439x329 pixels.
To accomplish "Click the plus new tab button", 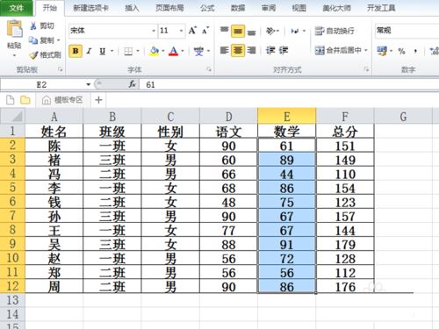I will tap(98, 100).
